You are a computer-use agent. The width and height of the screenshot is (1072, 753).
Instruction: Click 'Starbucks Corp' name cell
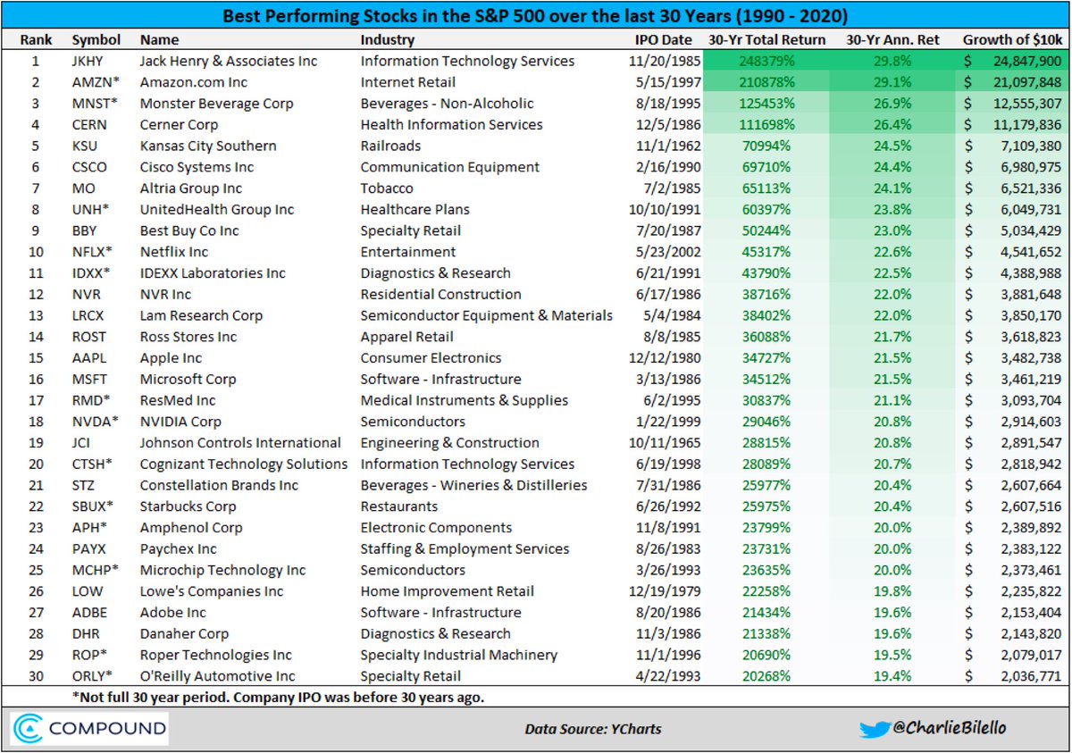pyautogui.click(x=187, y=506)
